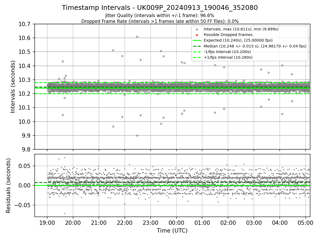Click the 'Time (UTC)' x-axis label
This screenshot has width=320, height=240.
[172, 230]
